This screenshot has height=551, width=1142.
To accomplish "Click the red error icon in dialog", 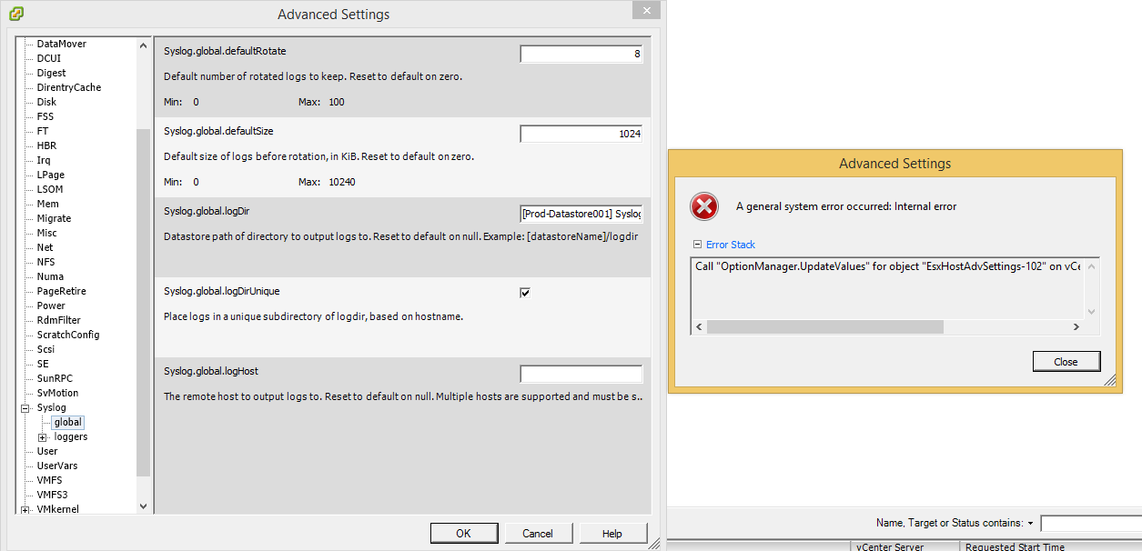I will [x=703, y=206].
